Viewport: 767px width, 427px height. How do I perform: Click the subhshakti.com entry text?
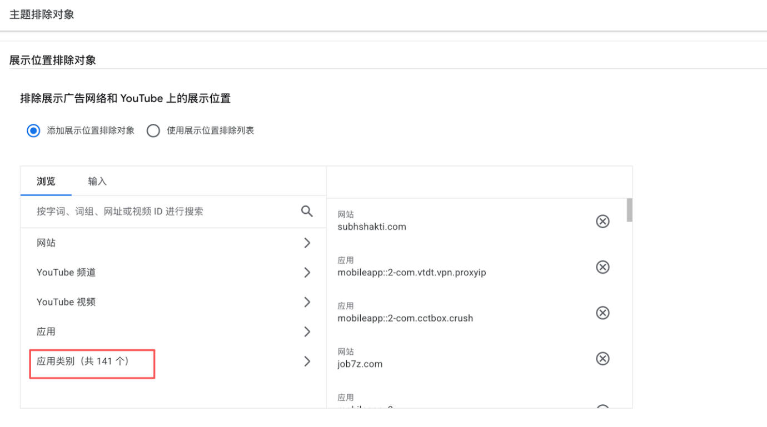(372, 227)
